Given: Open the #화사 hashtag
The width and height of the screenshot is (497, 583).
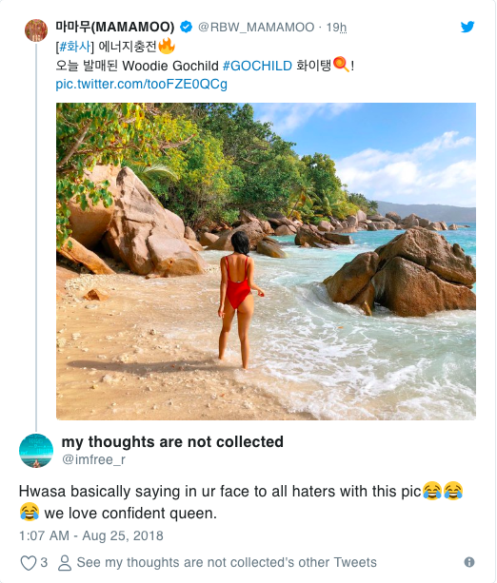Looking at the screenshot, I should [74, 47].
